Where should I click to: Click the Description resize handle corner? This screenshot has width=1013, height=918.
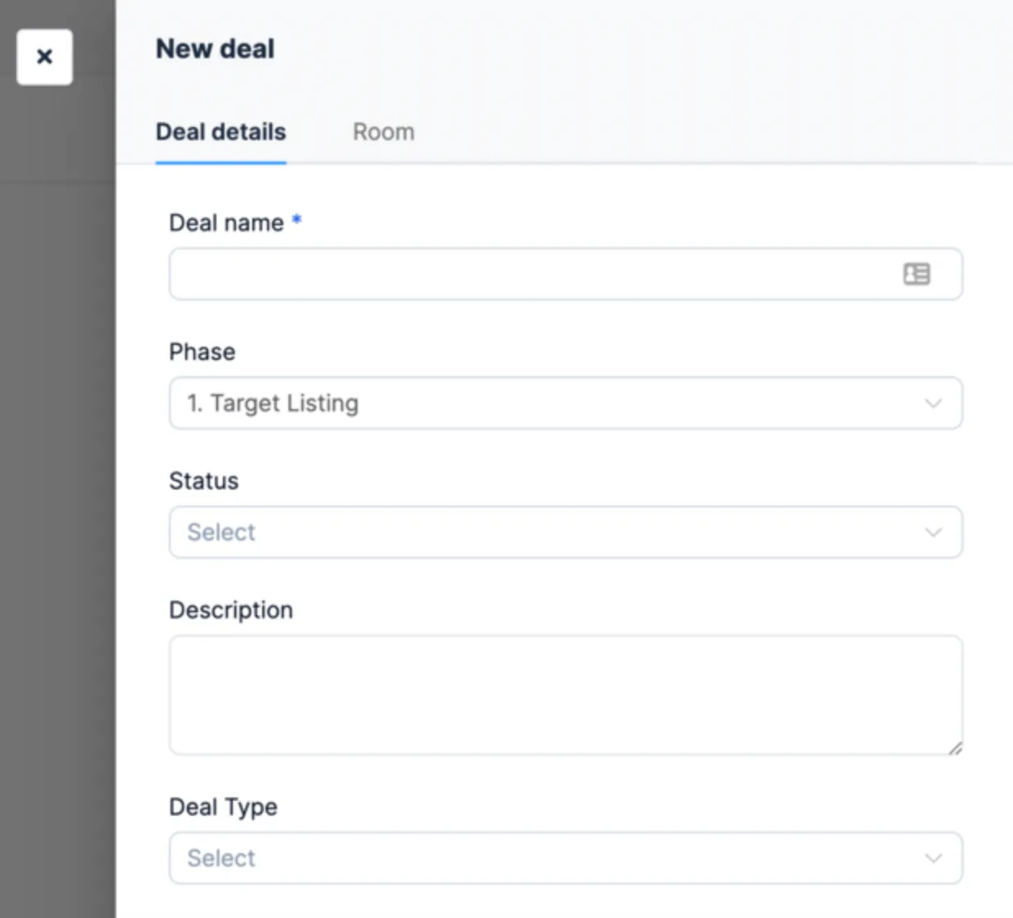[955, 748]
